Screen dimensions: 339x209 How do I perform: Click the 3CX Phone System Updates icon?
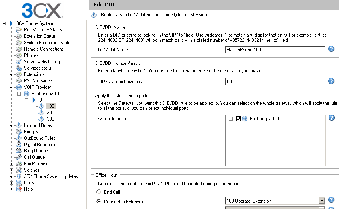tap(19, 176)
